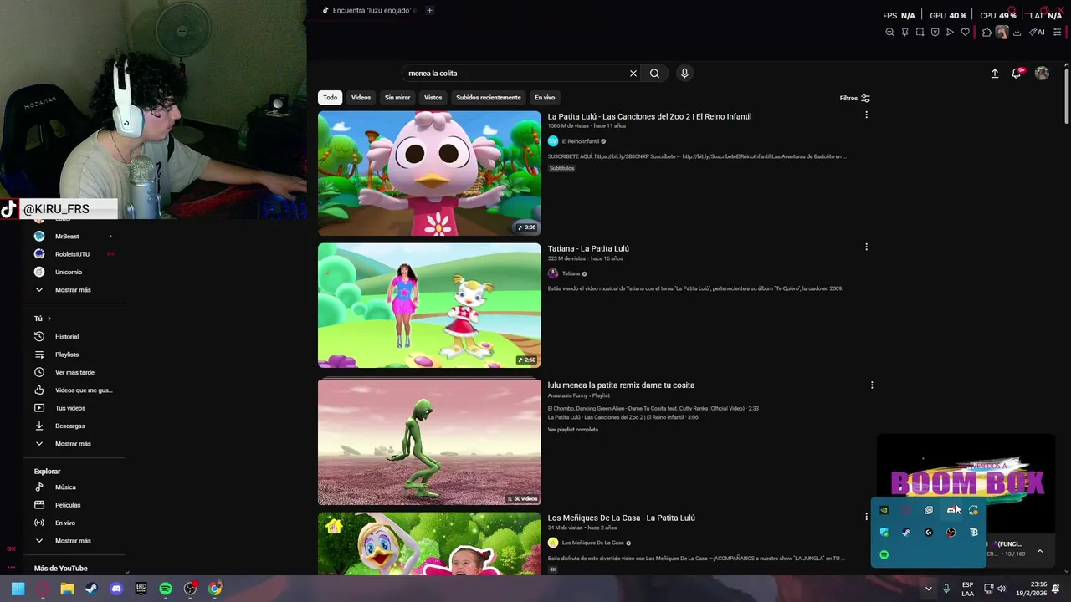Switch to 'Encuentra luzu enojado' browser tab
This screenshot has height=602, width=1071.
(369, 10)
